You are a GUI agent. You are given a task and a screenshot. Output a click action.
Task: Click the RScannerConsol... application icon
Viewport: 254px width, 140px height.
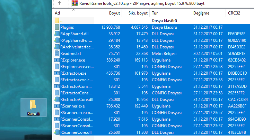point(57,119)
